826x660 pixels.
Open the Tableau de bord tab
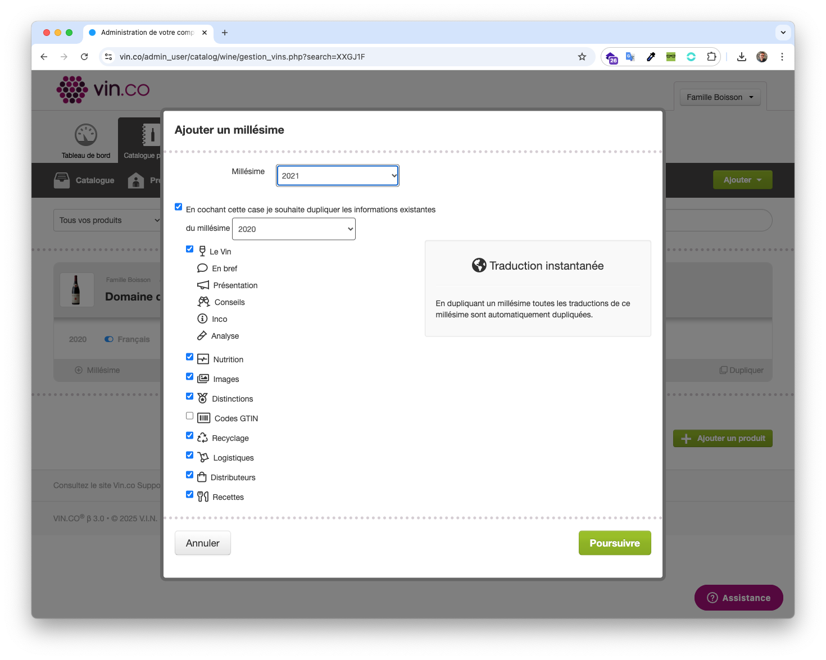click(86, 141)
